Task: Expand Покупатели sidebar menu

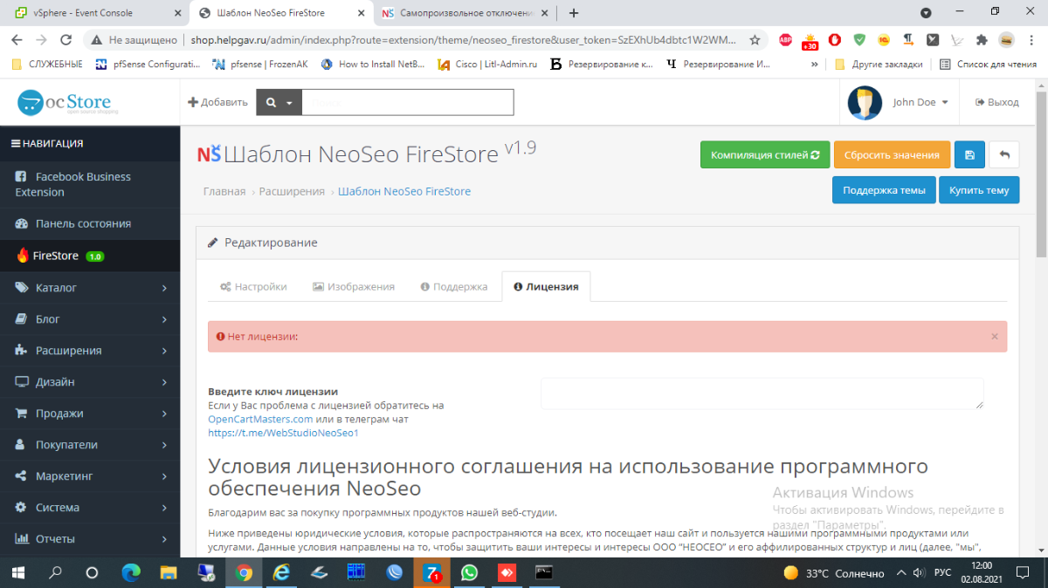Action: coord(90,444)
